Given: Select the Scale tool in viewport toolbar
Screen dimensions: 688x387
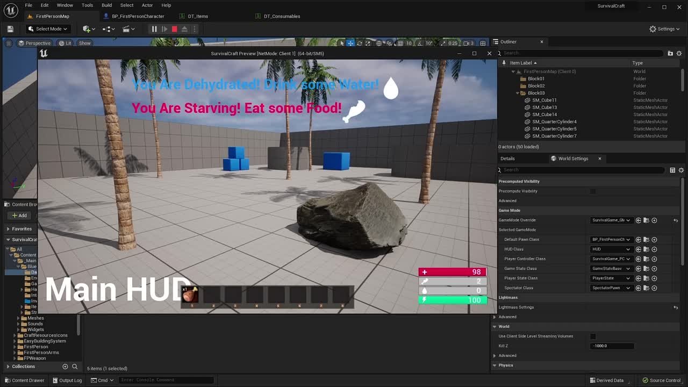Looking at the screenshot, I should click(x=368, y=43).
